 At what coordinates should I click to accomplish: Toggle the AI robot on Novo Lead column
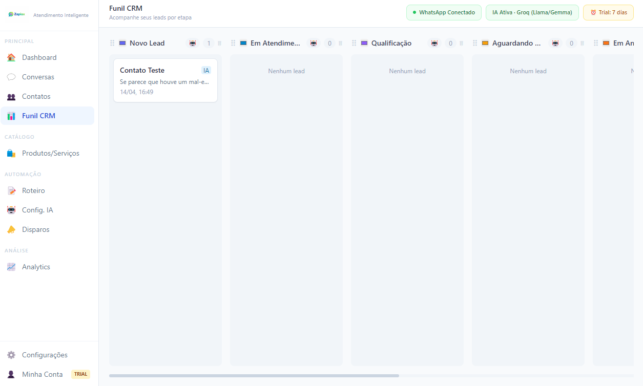tap(192, 44)
